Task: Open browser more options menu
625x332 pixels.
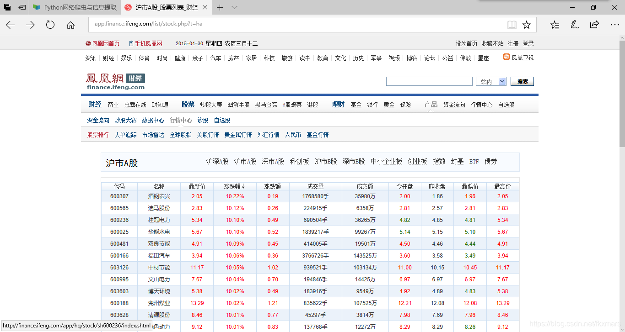Action: (614, 25)
